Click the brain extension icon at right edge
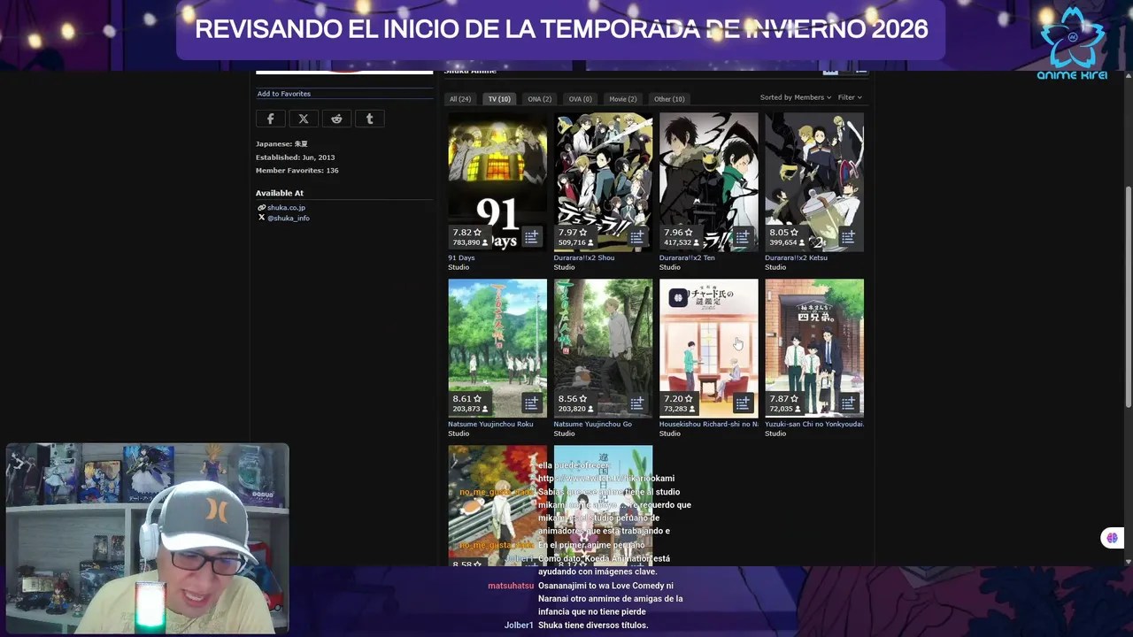The width and height of the screenshot is (1133, 637). point(1112,538)
